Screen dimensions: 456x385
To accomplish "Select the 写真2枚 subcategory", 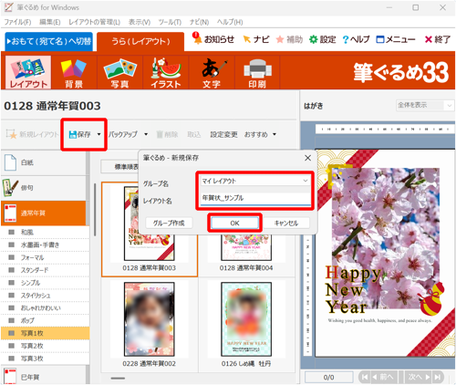I will 45,346.
